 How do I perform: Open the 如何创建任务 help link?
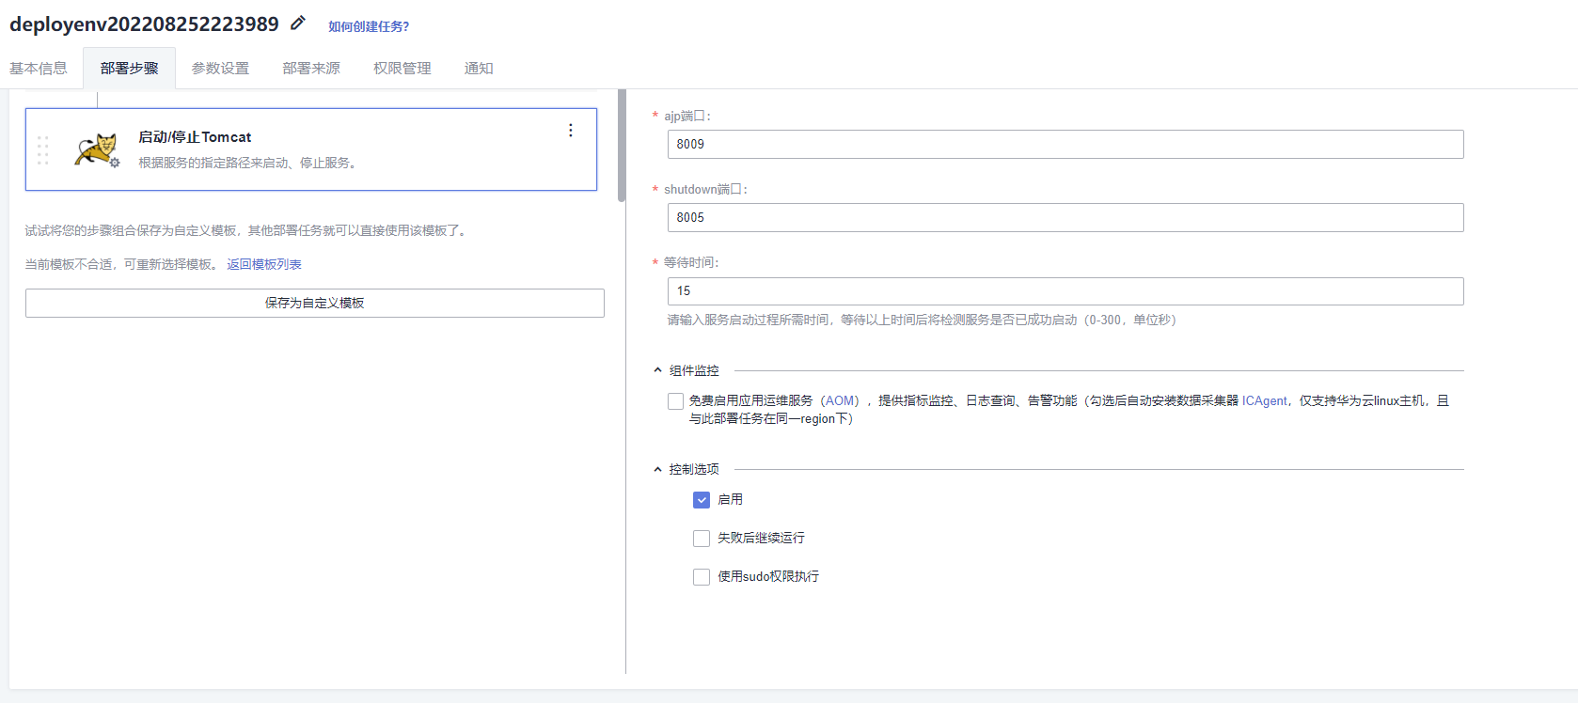[369, 26]
